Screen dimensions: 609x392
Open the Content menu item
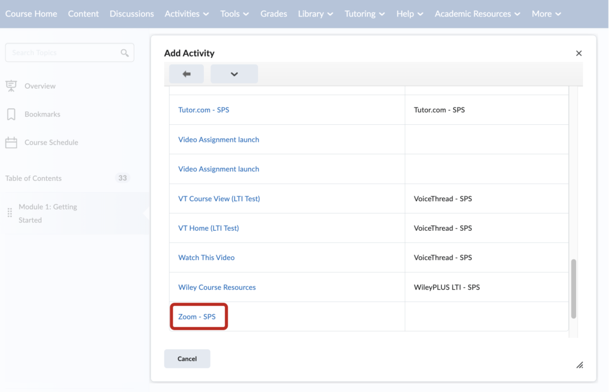[x=83, y=13]
